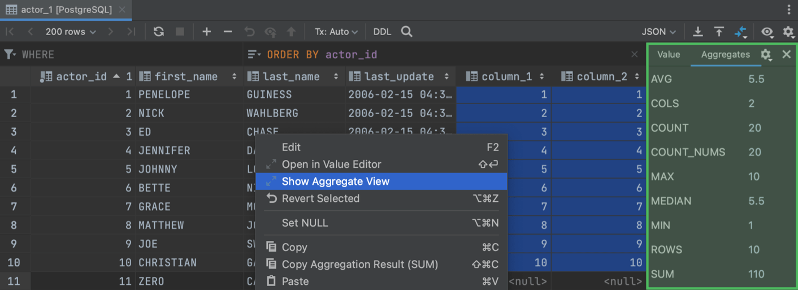Open the table search magnifier
This screenshot has height=290, width=798.
(x=406, y=32)
